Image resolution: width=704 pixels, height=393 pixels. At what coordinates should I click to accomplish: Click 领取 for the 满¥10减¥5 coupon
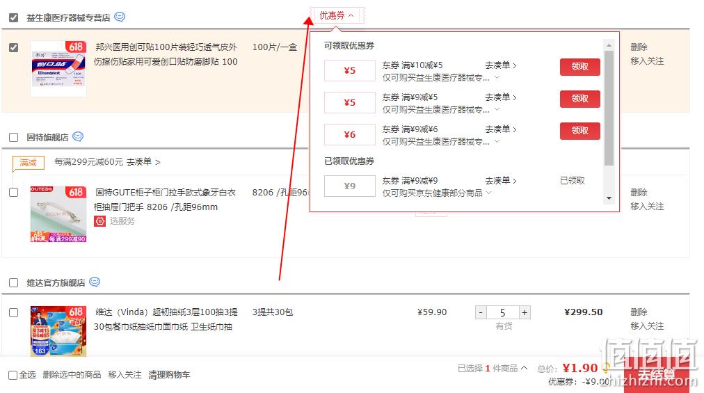tap(579, 67)
